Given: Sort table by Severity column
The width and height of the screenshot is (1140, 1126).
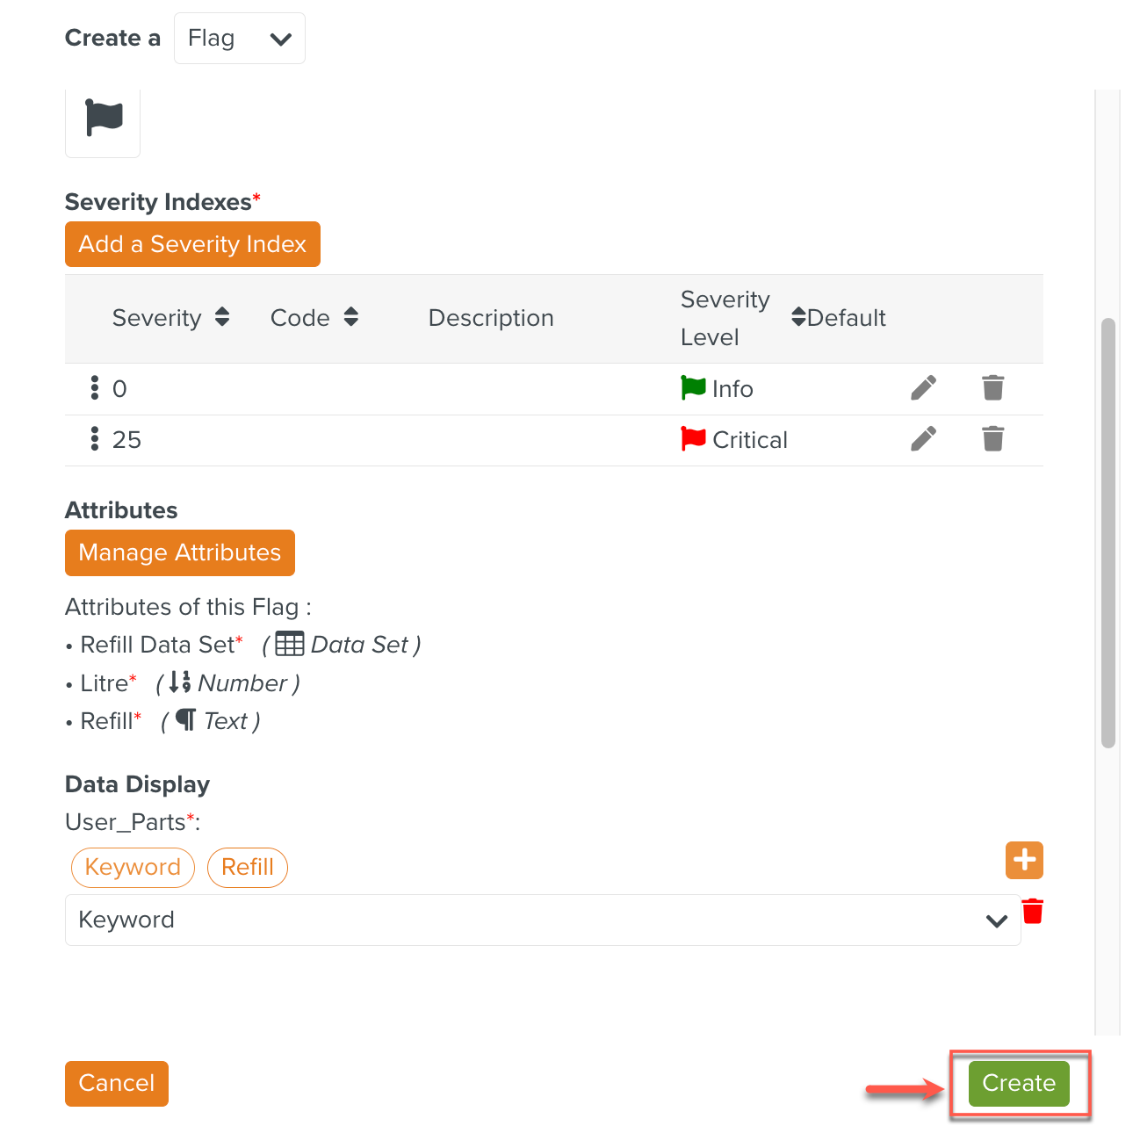Looking at the screenshot, I should (222, 317).
